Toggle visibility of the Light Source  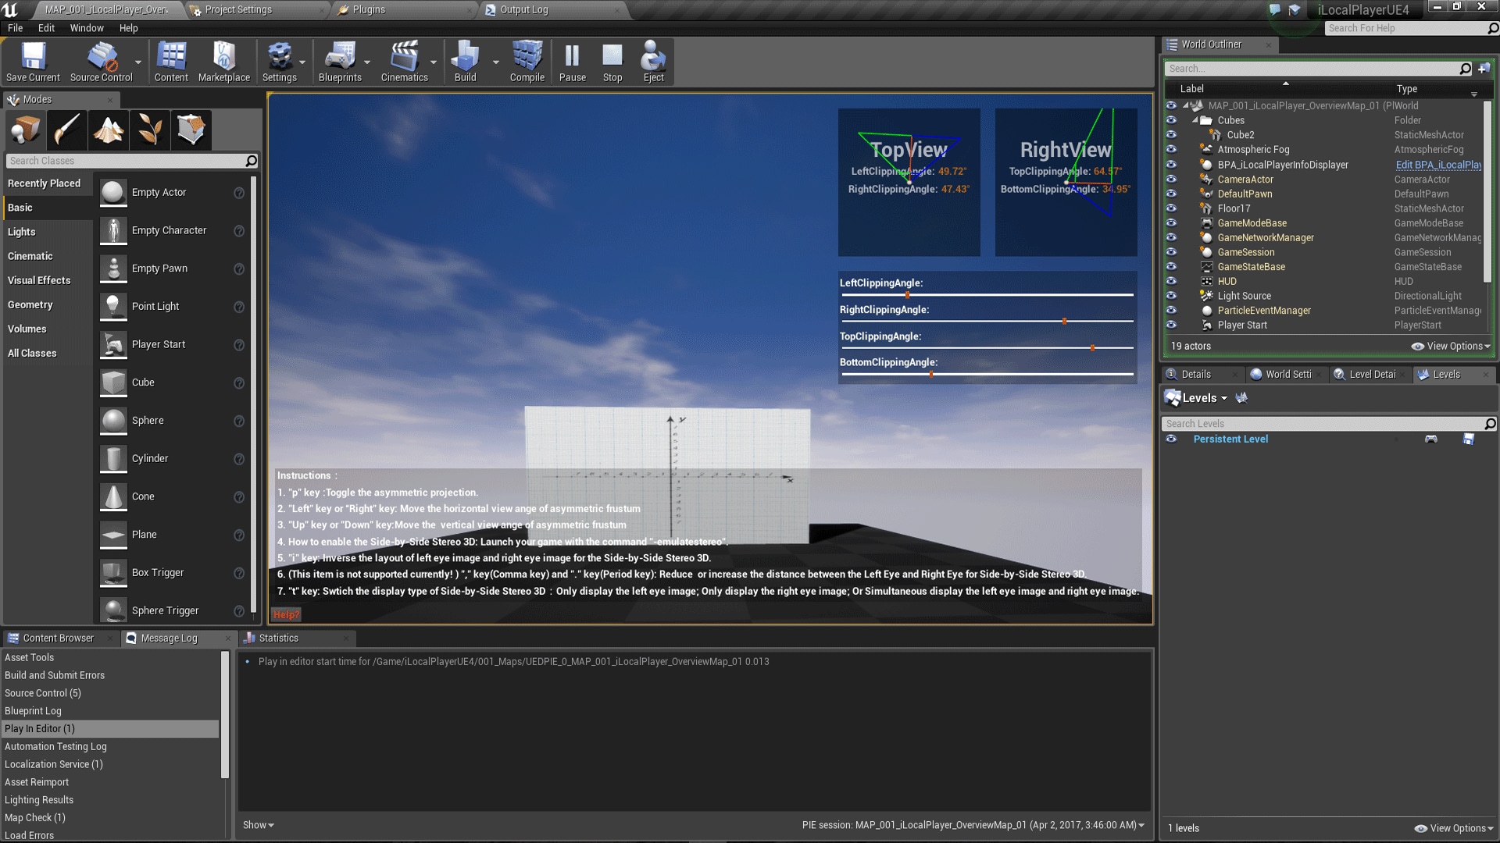click(x=1171, y=296)
